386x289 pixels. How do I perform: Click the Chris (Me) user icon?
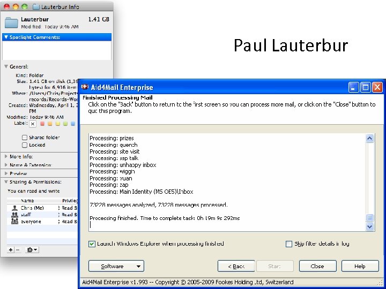pos(14,208)
